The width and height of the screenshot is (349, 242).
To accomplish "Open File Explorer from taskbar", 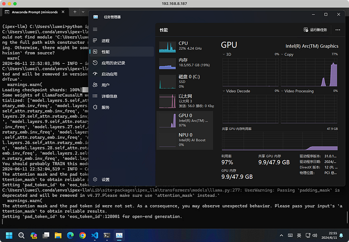I will click(x=58, y=236).
